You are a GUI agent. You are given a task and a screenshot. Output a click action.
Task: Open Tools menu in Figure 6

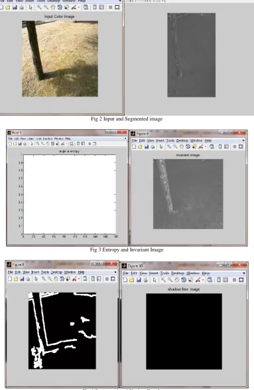pos(170,140)
